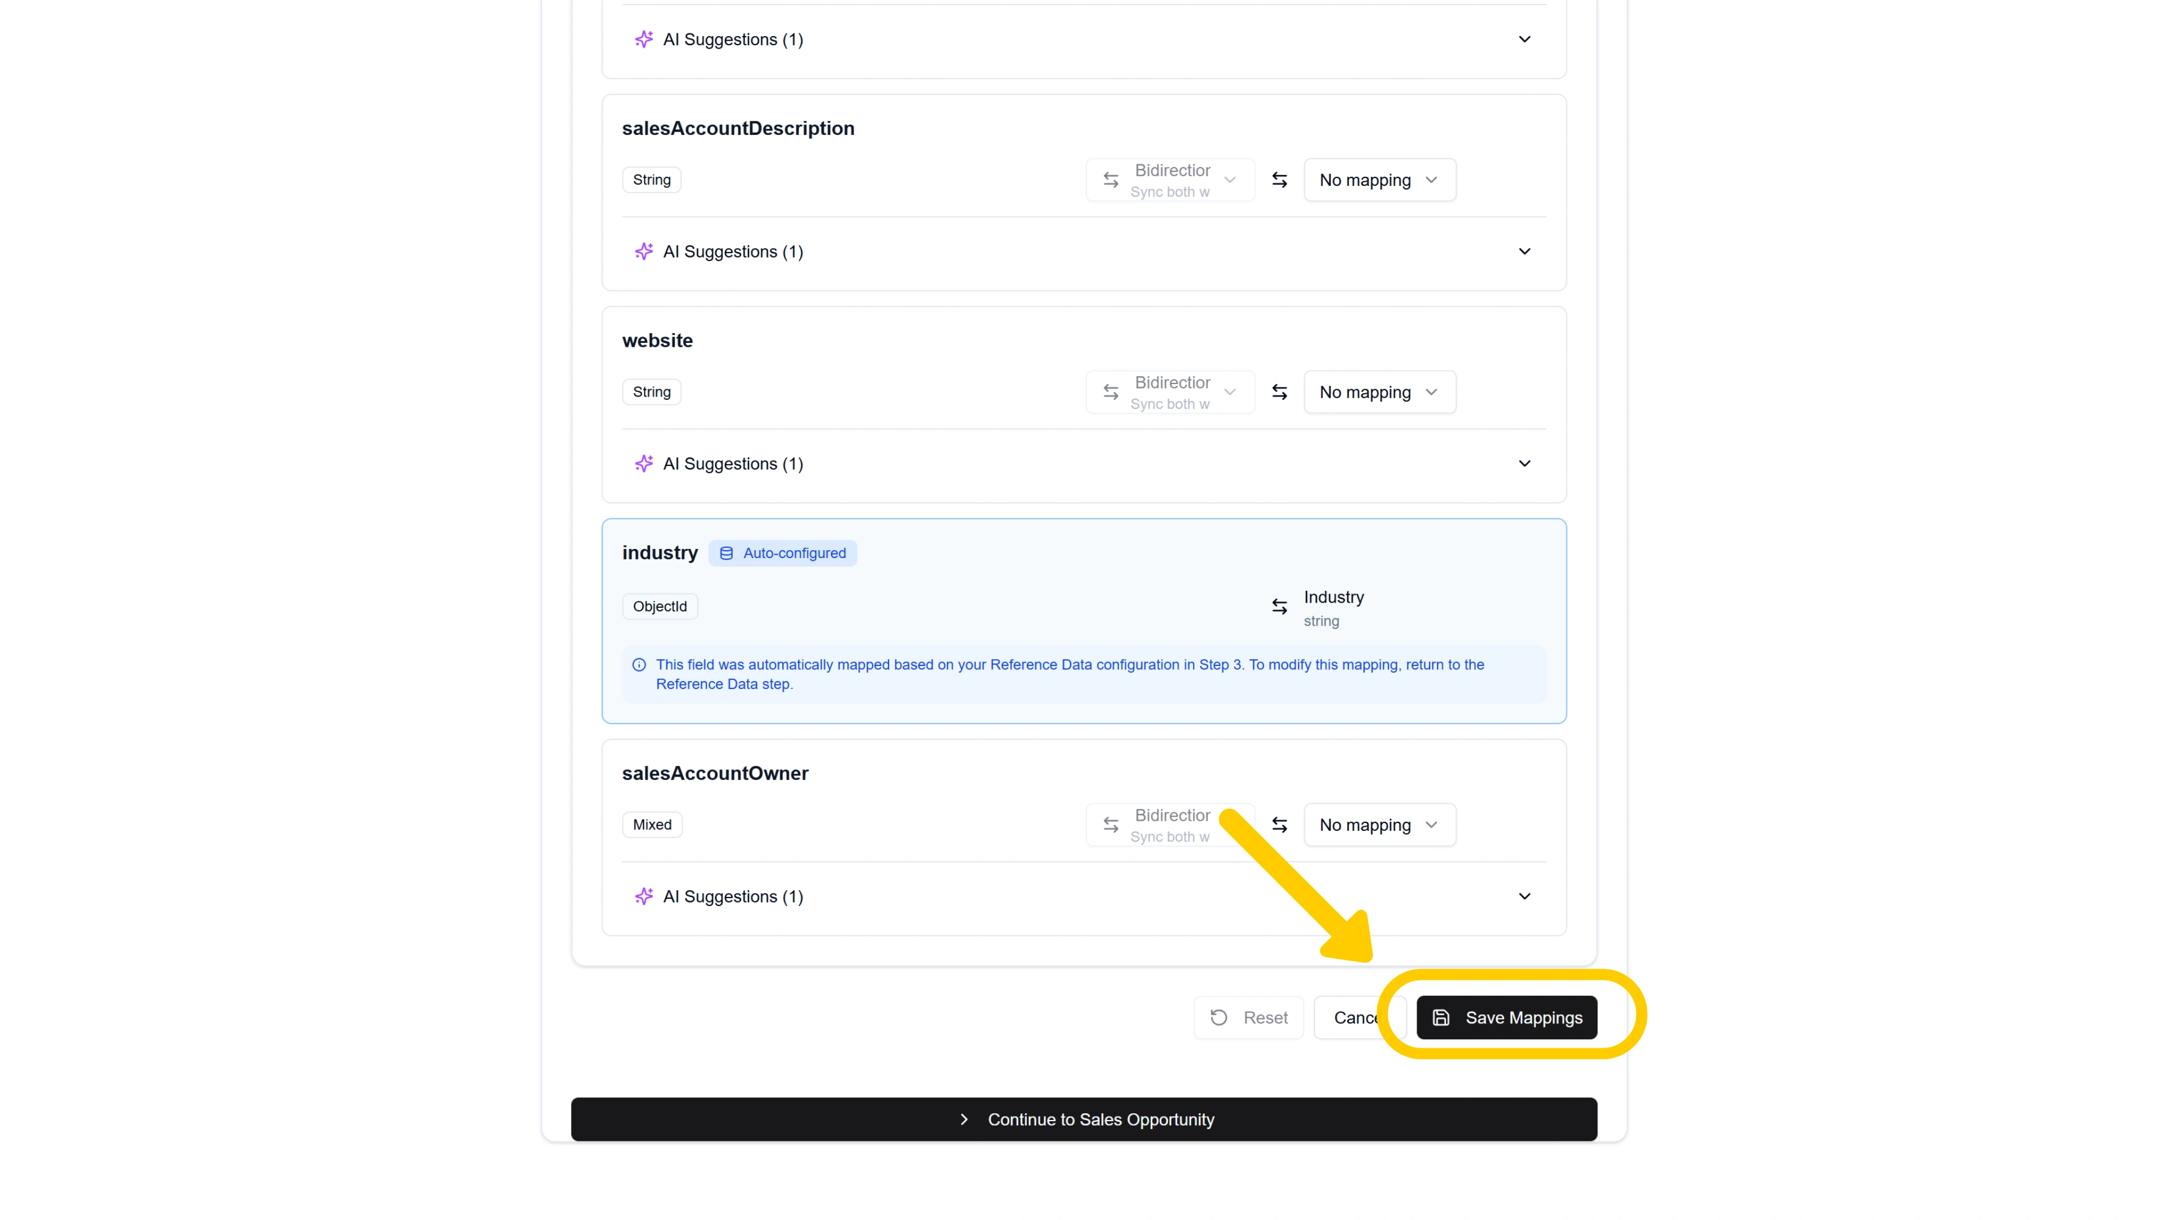Click the database icon in the Auto-configured badge
The image size is (2169, 1220).
(x=726, y=553)
